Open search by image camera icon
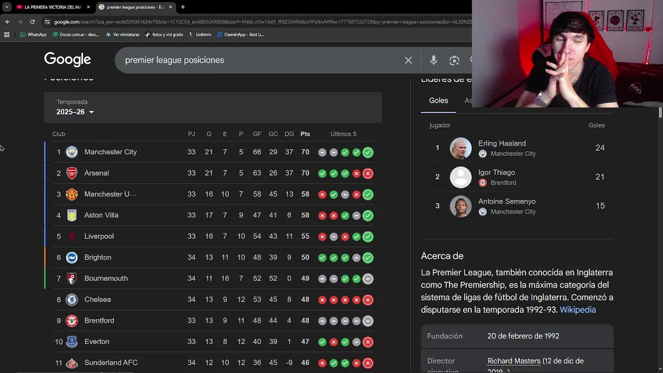This screenshot has width=663, height=373. pyautogui.click(x=454, y=61)
